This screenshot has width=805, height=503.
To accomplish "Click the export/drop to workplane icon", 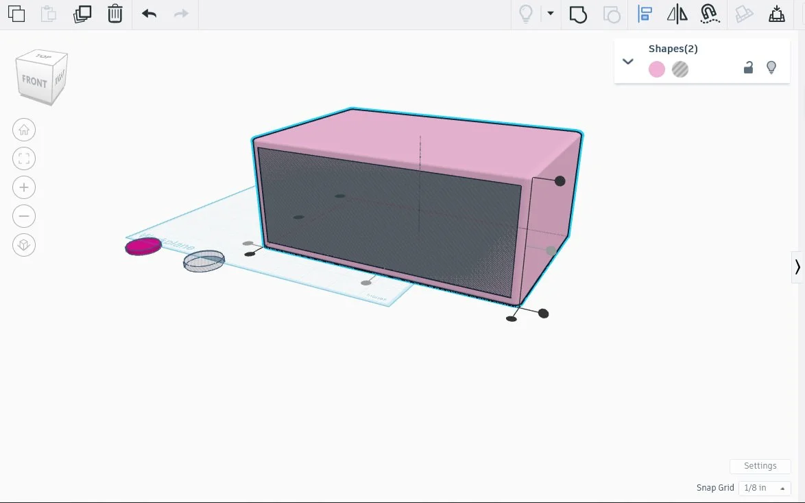I will [x=776, y=14].
